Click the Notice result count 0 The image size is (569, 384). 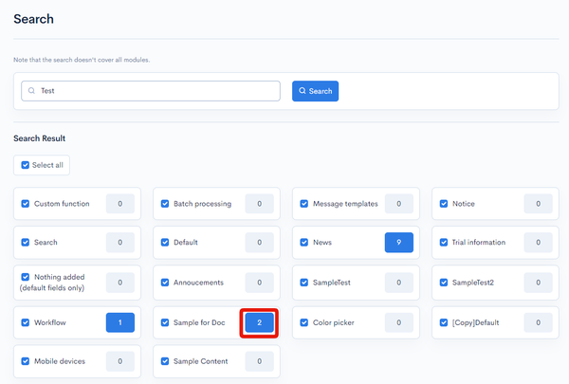(x=538, y=204)
